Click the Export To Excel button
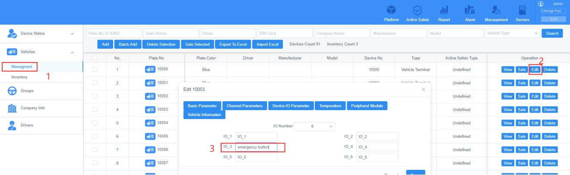This screenshot has height=175, width=570. pyautogui.click(x=233, y=44)
